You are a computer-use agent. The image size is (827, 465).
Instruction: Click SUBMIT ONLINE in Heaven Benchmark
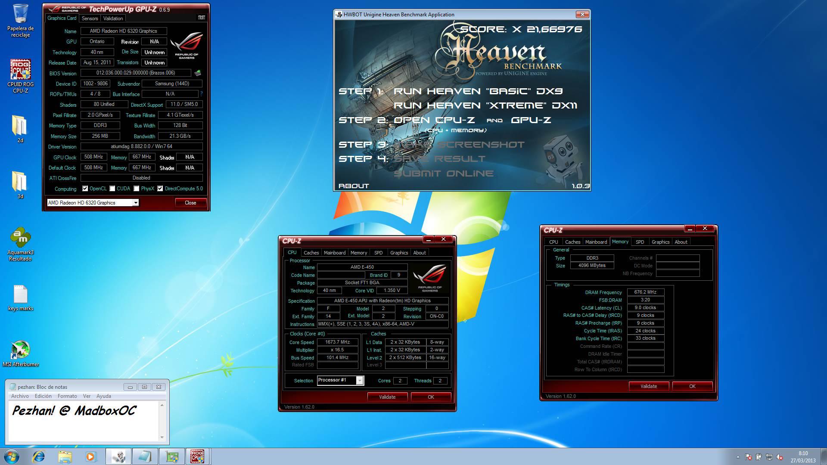444,174
